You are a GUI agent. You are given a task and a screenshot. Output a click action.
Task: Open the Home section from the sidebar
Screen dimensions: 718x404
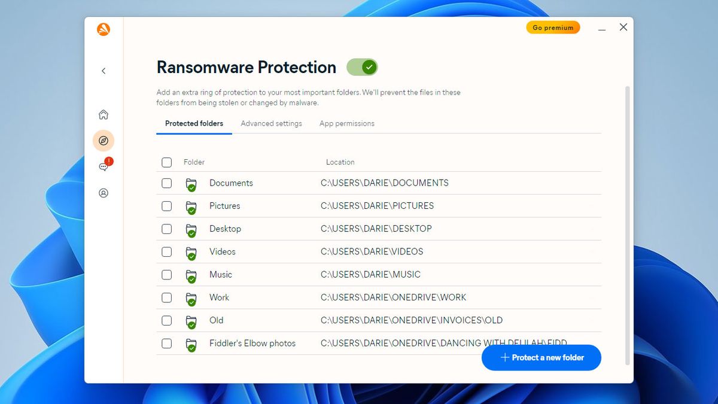(x=104, y=114)
